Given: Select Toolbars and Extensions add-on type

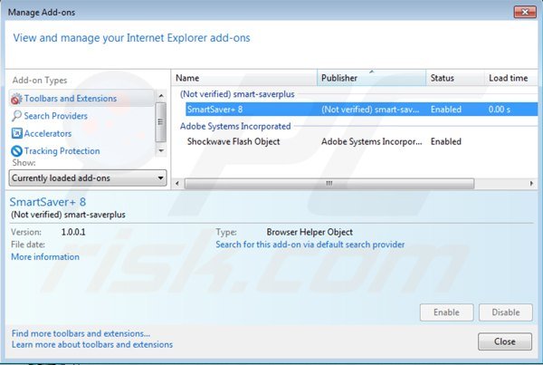Looking at the screenshot, I should [x=81, y=99].
